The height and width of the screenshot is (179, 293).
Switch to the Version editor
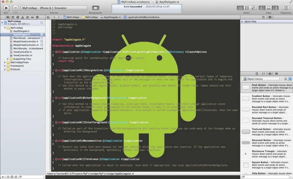[253, 8]
